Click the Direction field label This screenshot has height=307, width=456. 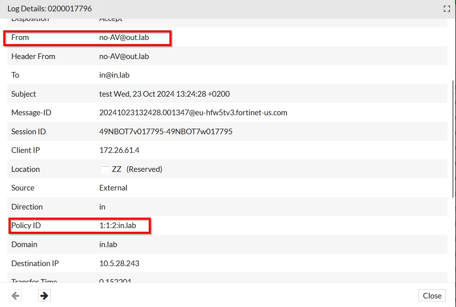pos(27,207)
